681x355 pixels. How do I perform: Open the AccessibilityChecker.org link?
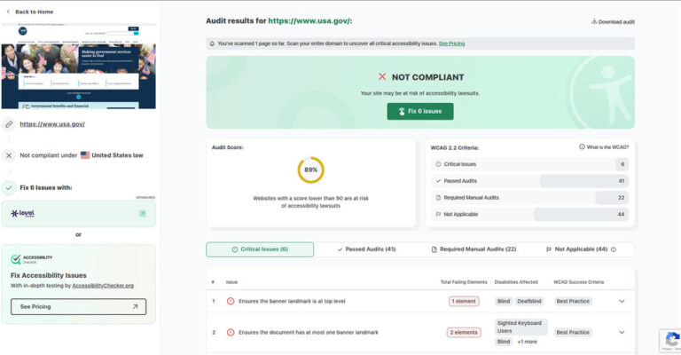point(103,286)
